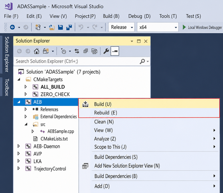Open the navigate back history dropdown
The height and width of the screenshot is (193, 223).
pyautogui.click(x=19, y=27)
